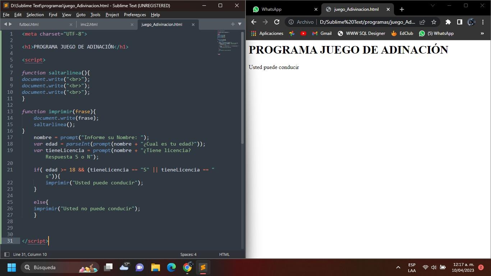Image resolution: width=491 pixels, height=276 pixels.
Task: Open Task View on the taskbar
Action: 108,267
